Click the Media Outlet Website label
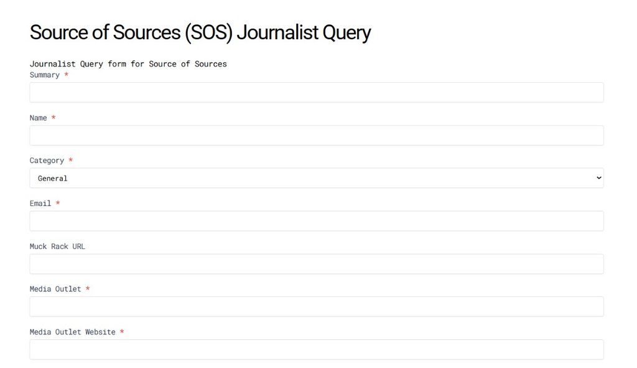This screenshot has width=637, height=368. (72, 333)
